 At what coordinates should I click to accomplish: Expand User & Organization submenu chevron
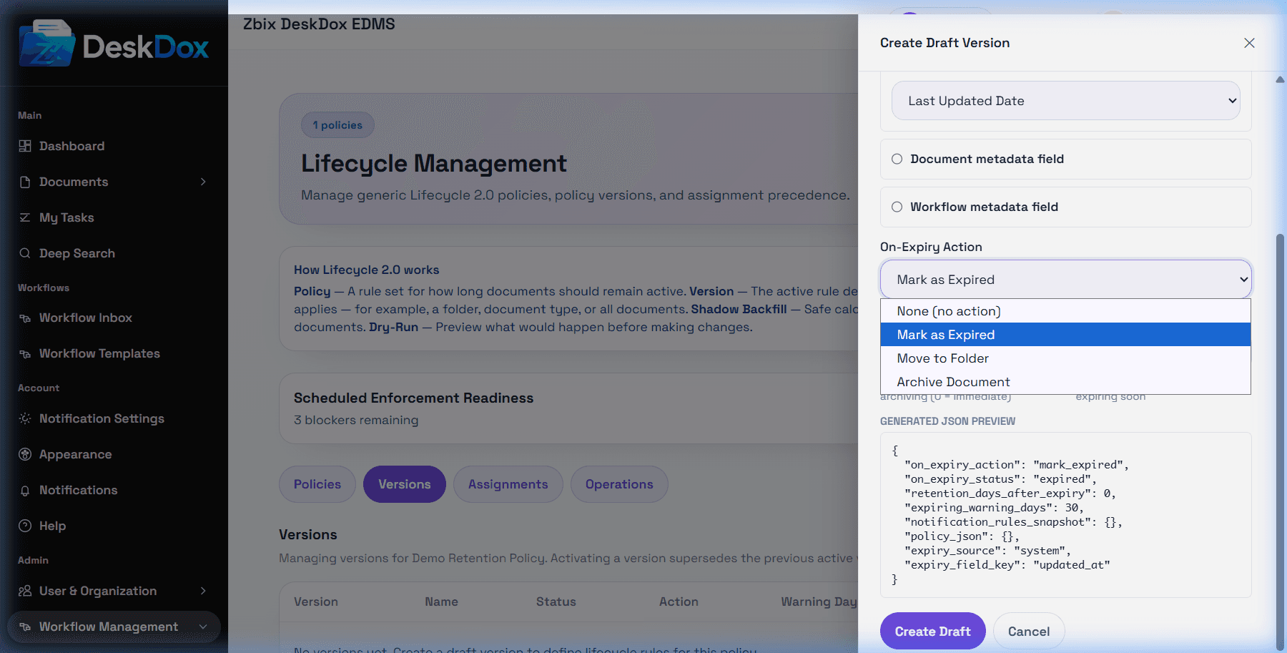[203, 591]
